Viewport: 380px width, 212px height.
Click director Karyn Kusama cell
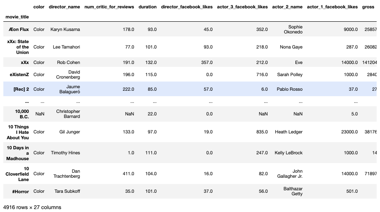[65, 29]
